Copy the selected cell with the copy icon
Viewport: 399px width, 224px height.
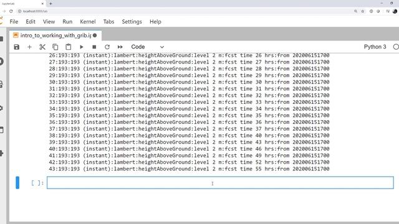point(55,47)
